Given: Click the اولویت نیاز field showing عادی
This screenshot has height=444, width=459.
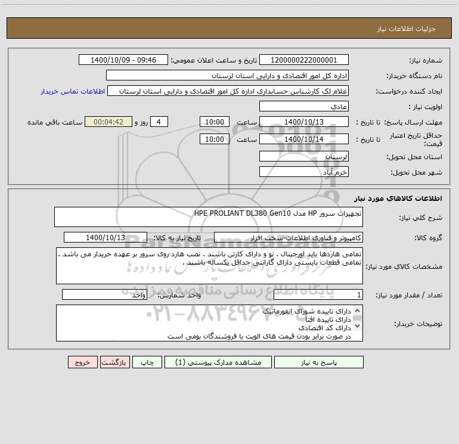Looking at the screenshot, I should click(304, 107).
